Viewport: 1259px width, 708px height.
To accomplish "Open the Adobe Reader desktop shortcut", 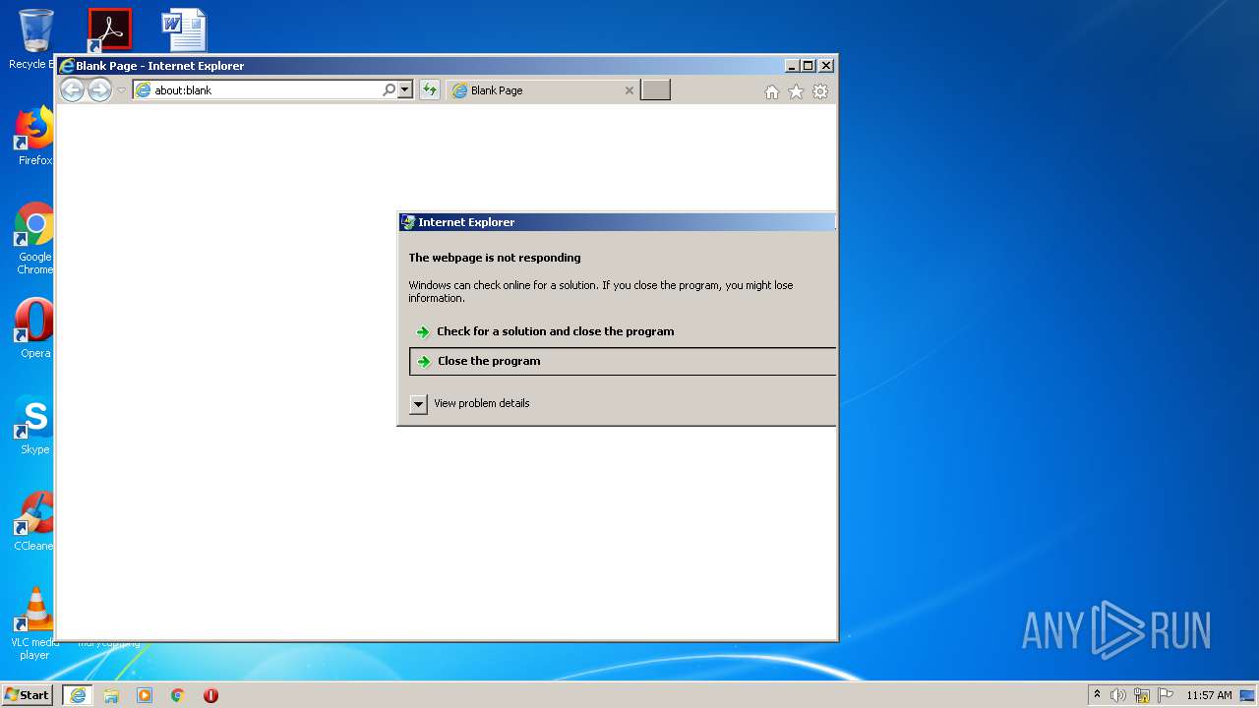I will coord(109,29).
